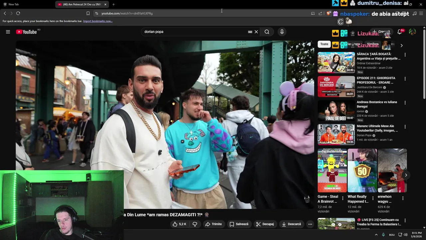Open 'Game - Steal A Brainrot' short
Image resolution: width=426 pixels, height=240 pixels.
(x=332, y=171)
